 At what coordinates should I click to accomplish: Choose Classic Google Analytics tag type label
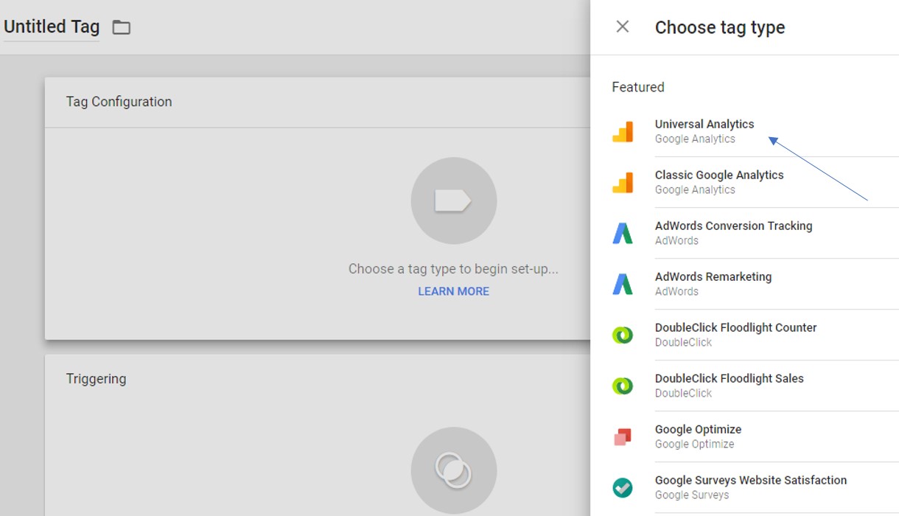(x=719, y=175)
